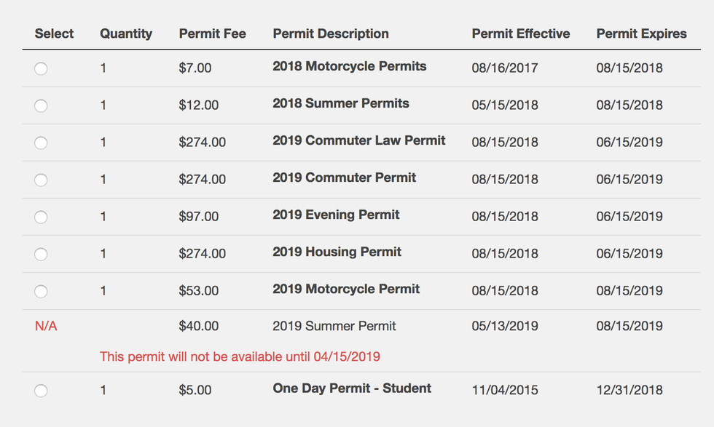This screenshot has width=714, height=427.
Task: Pick the One Day Permit - Student radio
Action: 41,391
